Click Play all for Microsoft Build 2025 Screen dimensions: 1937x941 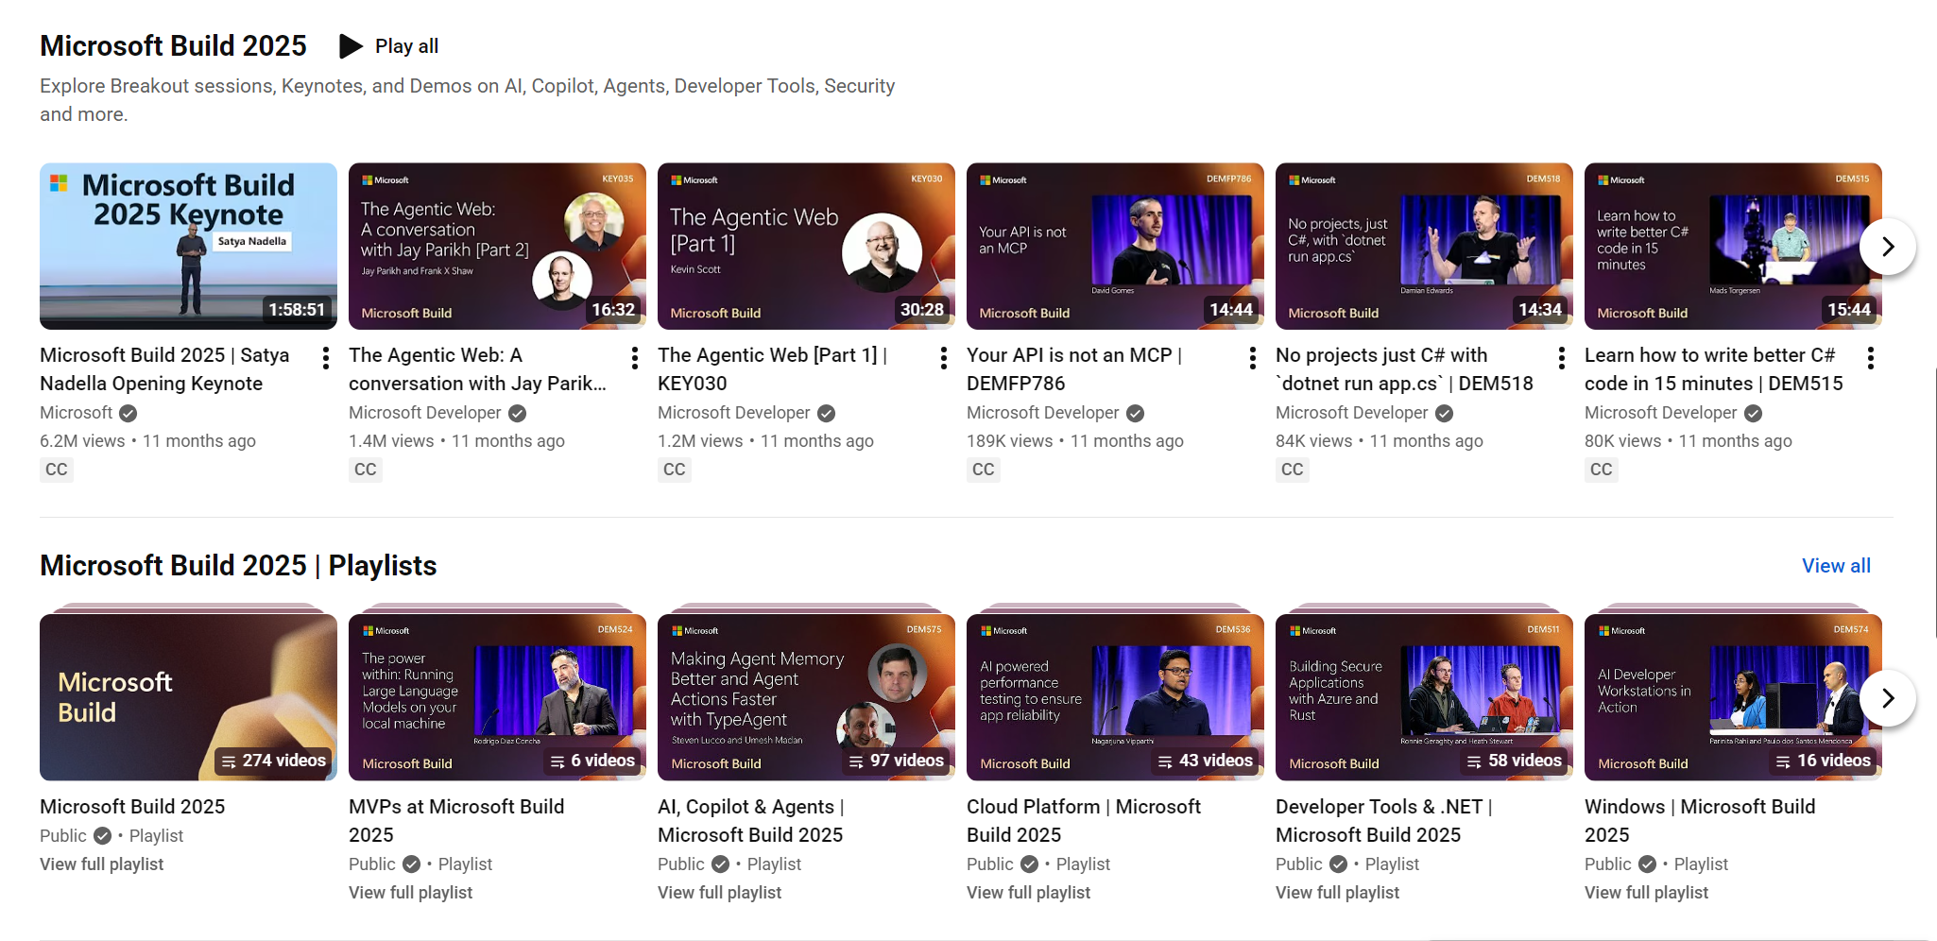[x=388, y=46]
